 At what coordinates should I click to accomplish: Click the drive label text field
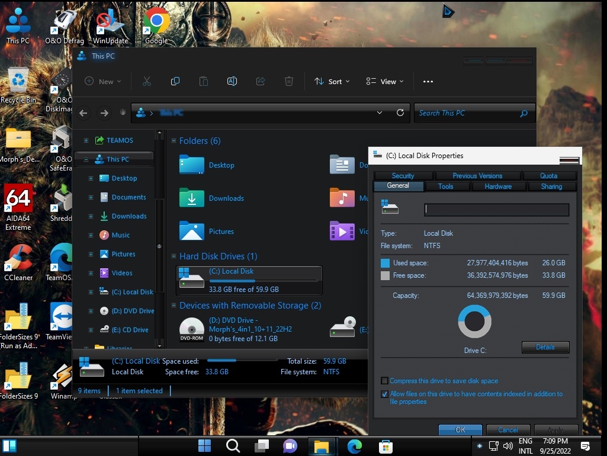click(496, 210)
